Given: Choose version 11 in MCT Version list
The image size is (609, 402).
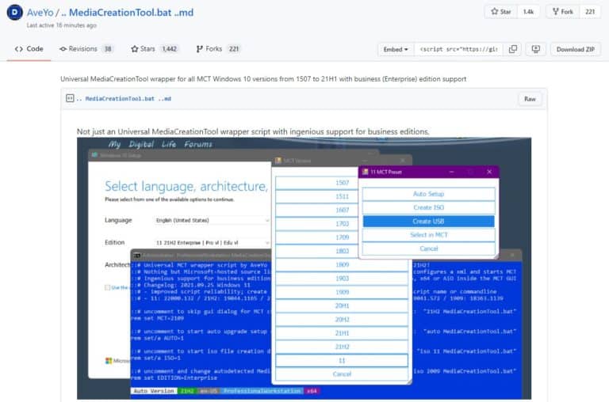Looking at the screenshot, I should tap(342, 361).
